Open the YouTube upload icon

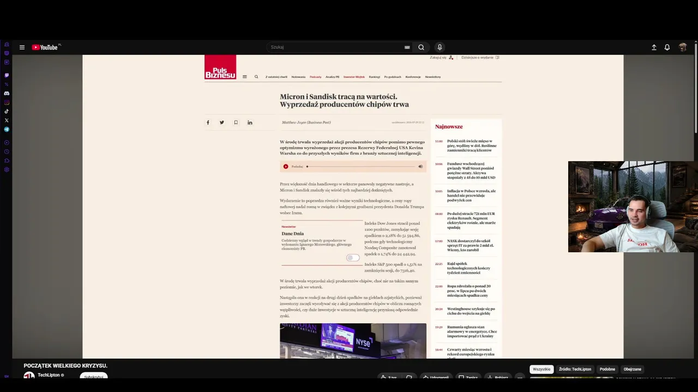pos(654,47)
